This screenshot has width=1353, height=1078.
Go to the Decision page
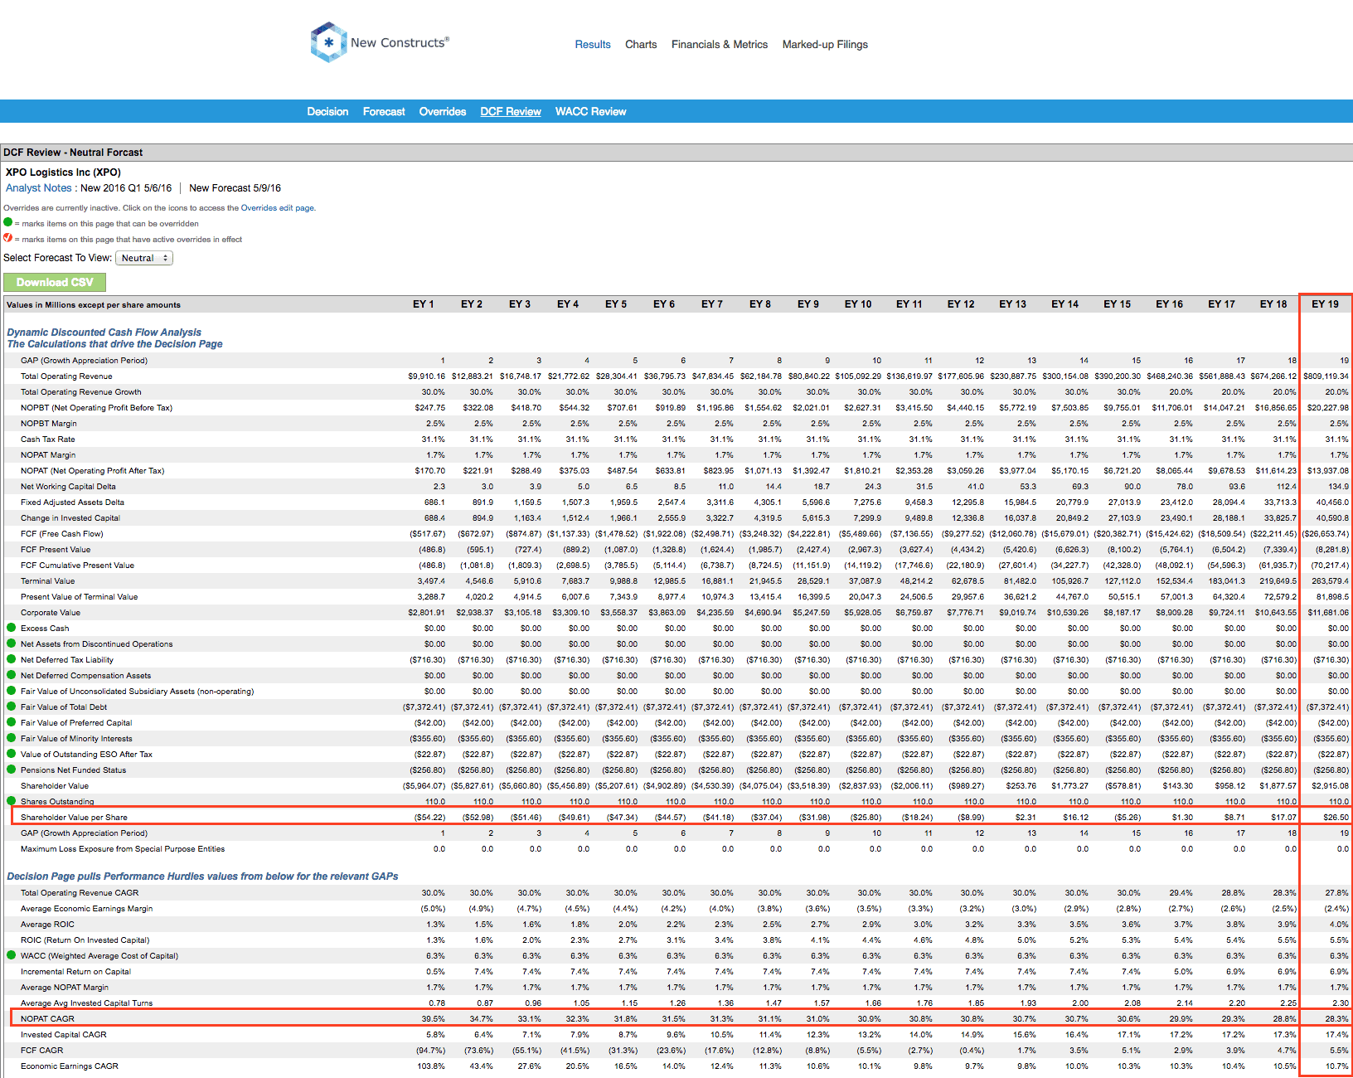click(327, 112)
